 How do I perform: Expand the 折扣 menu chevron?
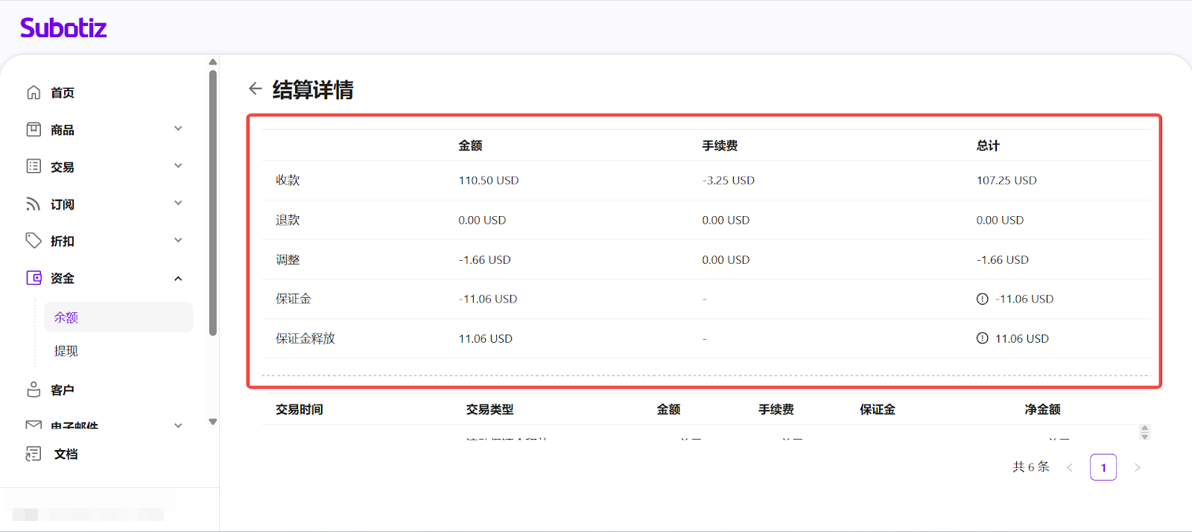pyautogui.click(x=178, y=241)
